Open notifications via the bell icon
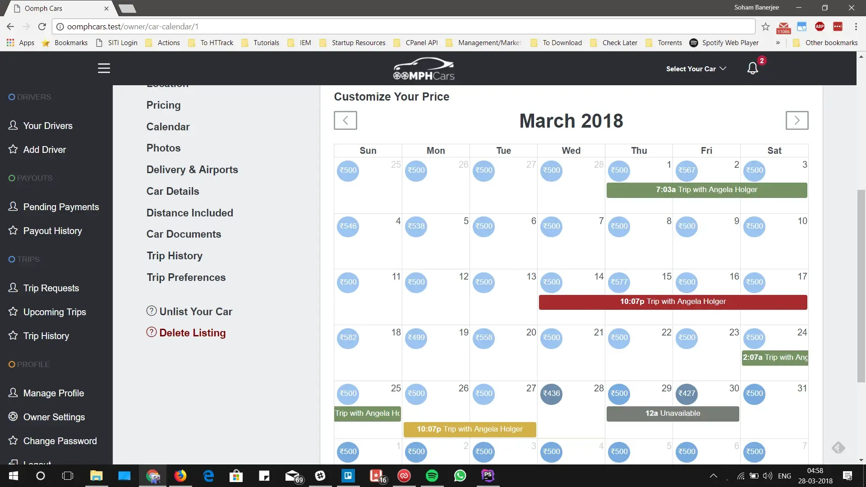 point(751,68)
